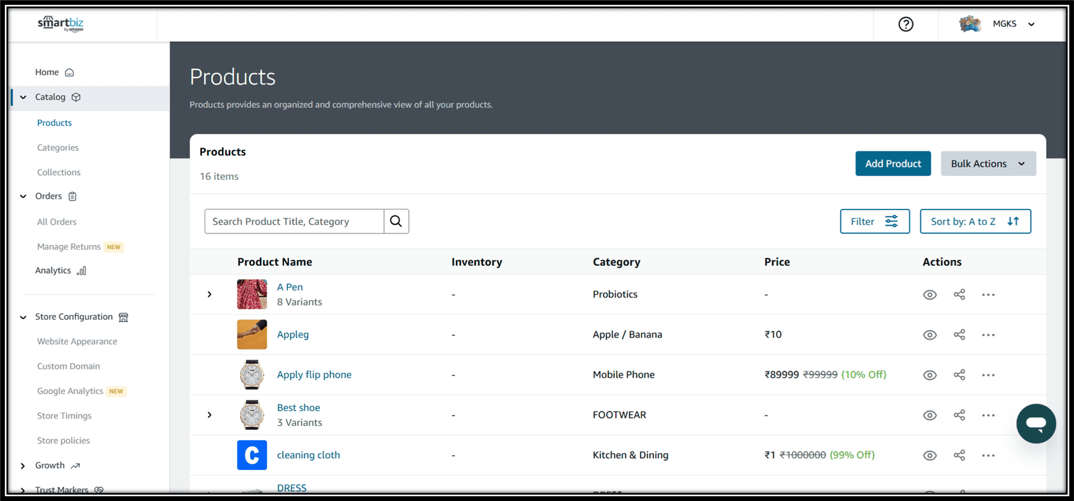Image resolution: width=1074 pixels, height=501 pixels.
Task: Click the Add Product button
Action: pos(892,164)
